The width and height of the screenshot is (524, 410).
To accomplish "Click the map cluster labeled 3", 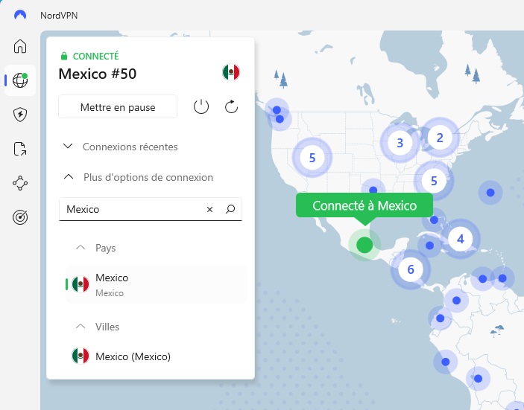I will pos(400,143).
